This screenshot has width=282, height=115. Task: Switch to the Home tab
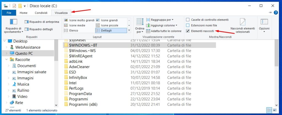pyautogui.click(x=24, y=13)
